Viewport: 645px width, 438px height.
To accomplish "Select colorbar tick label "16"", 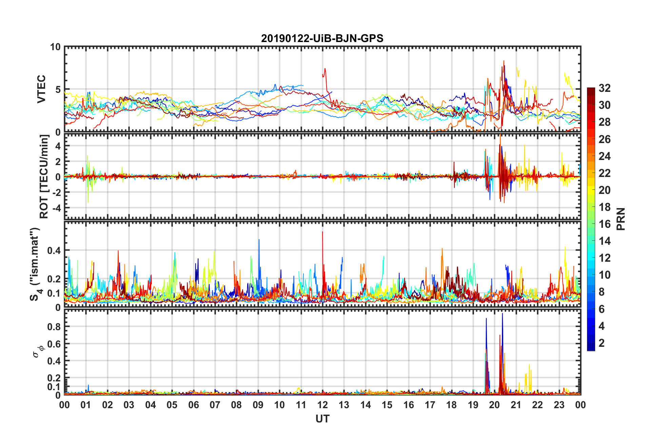I will tap(604, 224).
